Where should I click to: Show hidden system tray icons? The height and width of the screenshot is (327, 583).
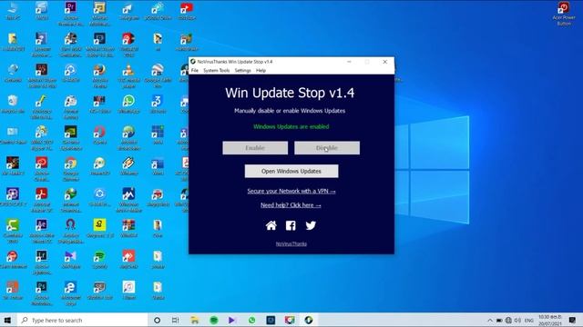pos(490,321)
